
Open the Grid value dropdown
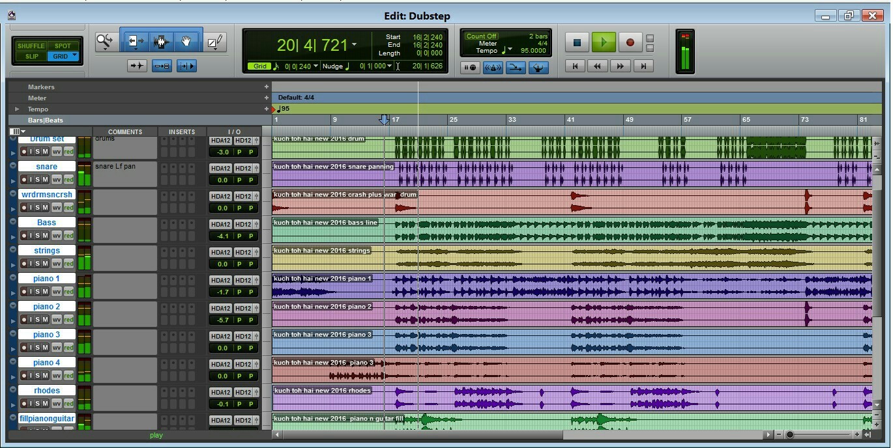(316, 66)
